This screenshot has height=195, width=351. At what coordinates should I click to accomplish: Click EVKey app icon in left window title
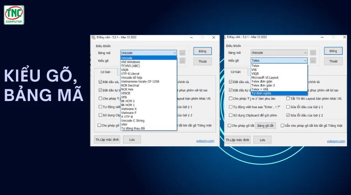tap(94, 37)
